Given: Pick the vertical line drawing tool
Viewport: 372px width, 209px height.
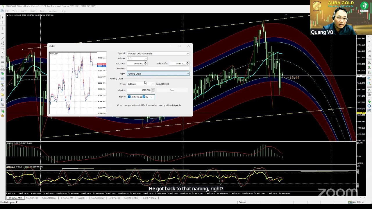Looking at the screenshot, I should pos(3,29).
